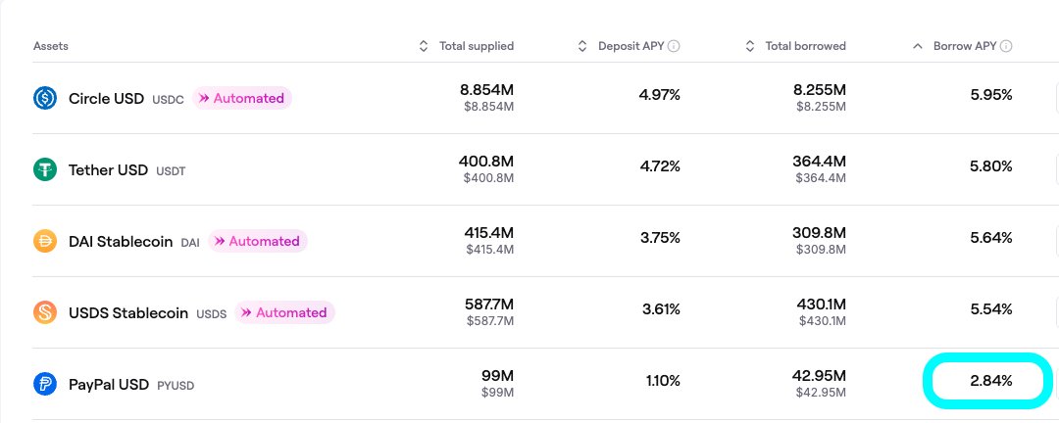Open the USDS Stablecoin asset

(128, 313)
